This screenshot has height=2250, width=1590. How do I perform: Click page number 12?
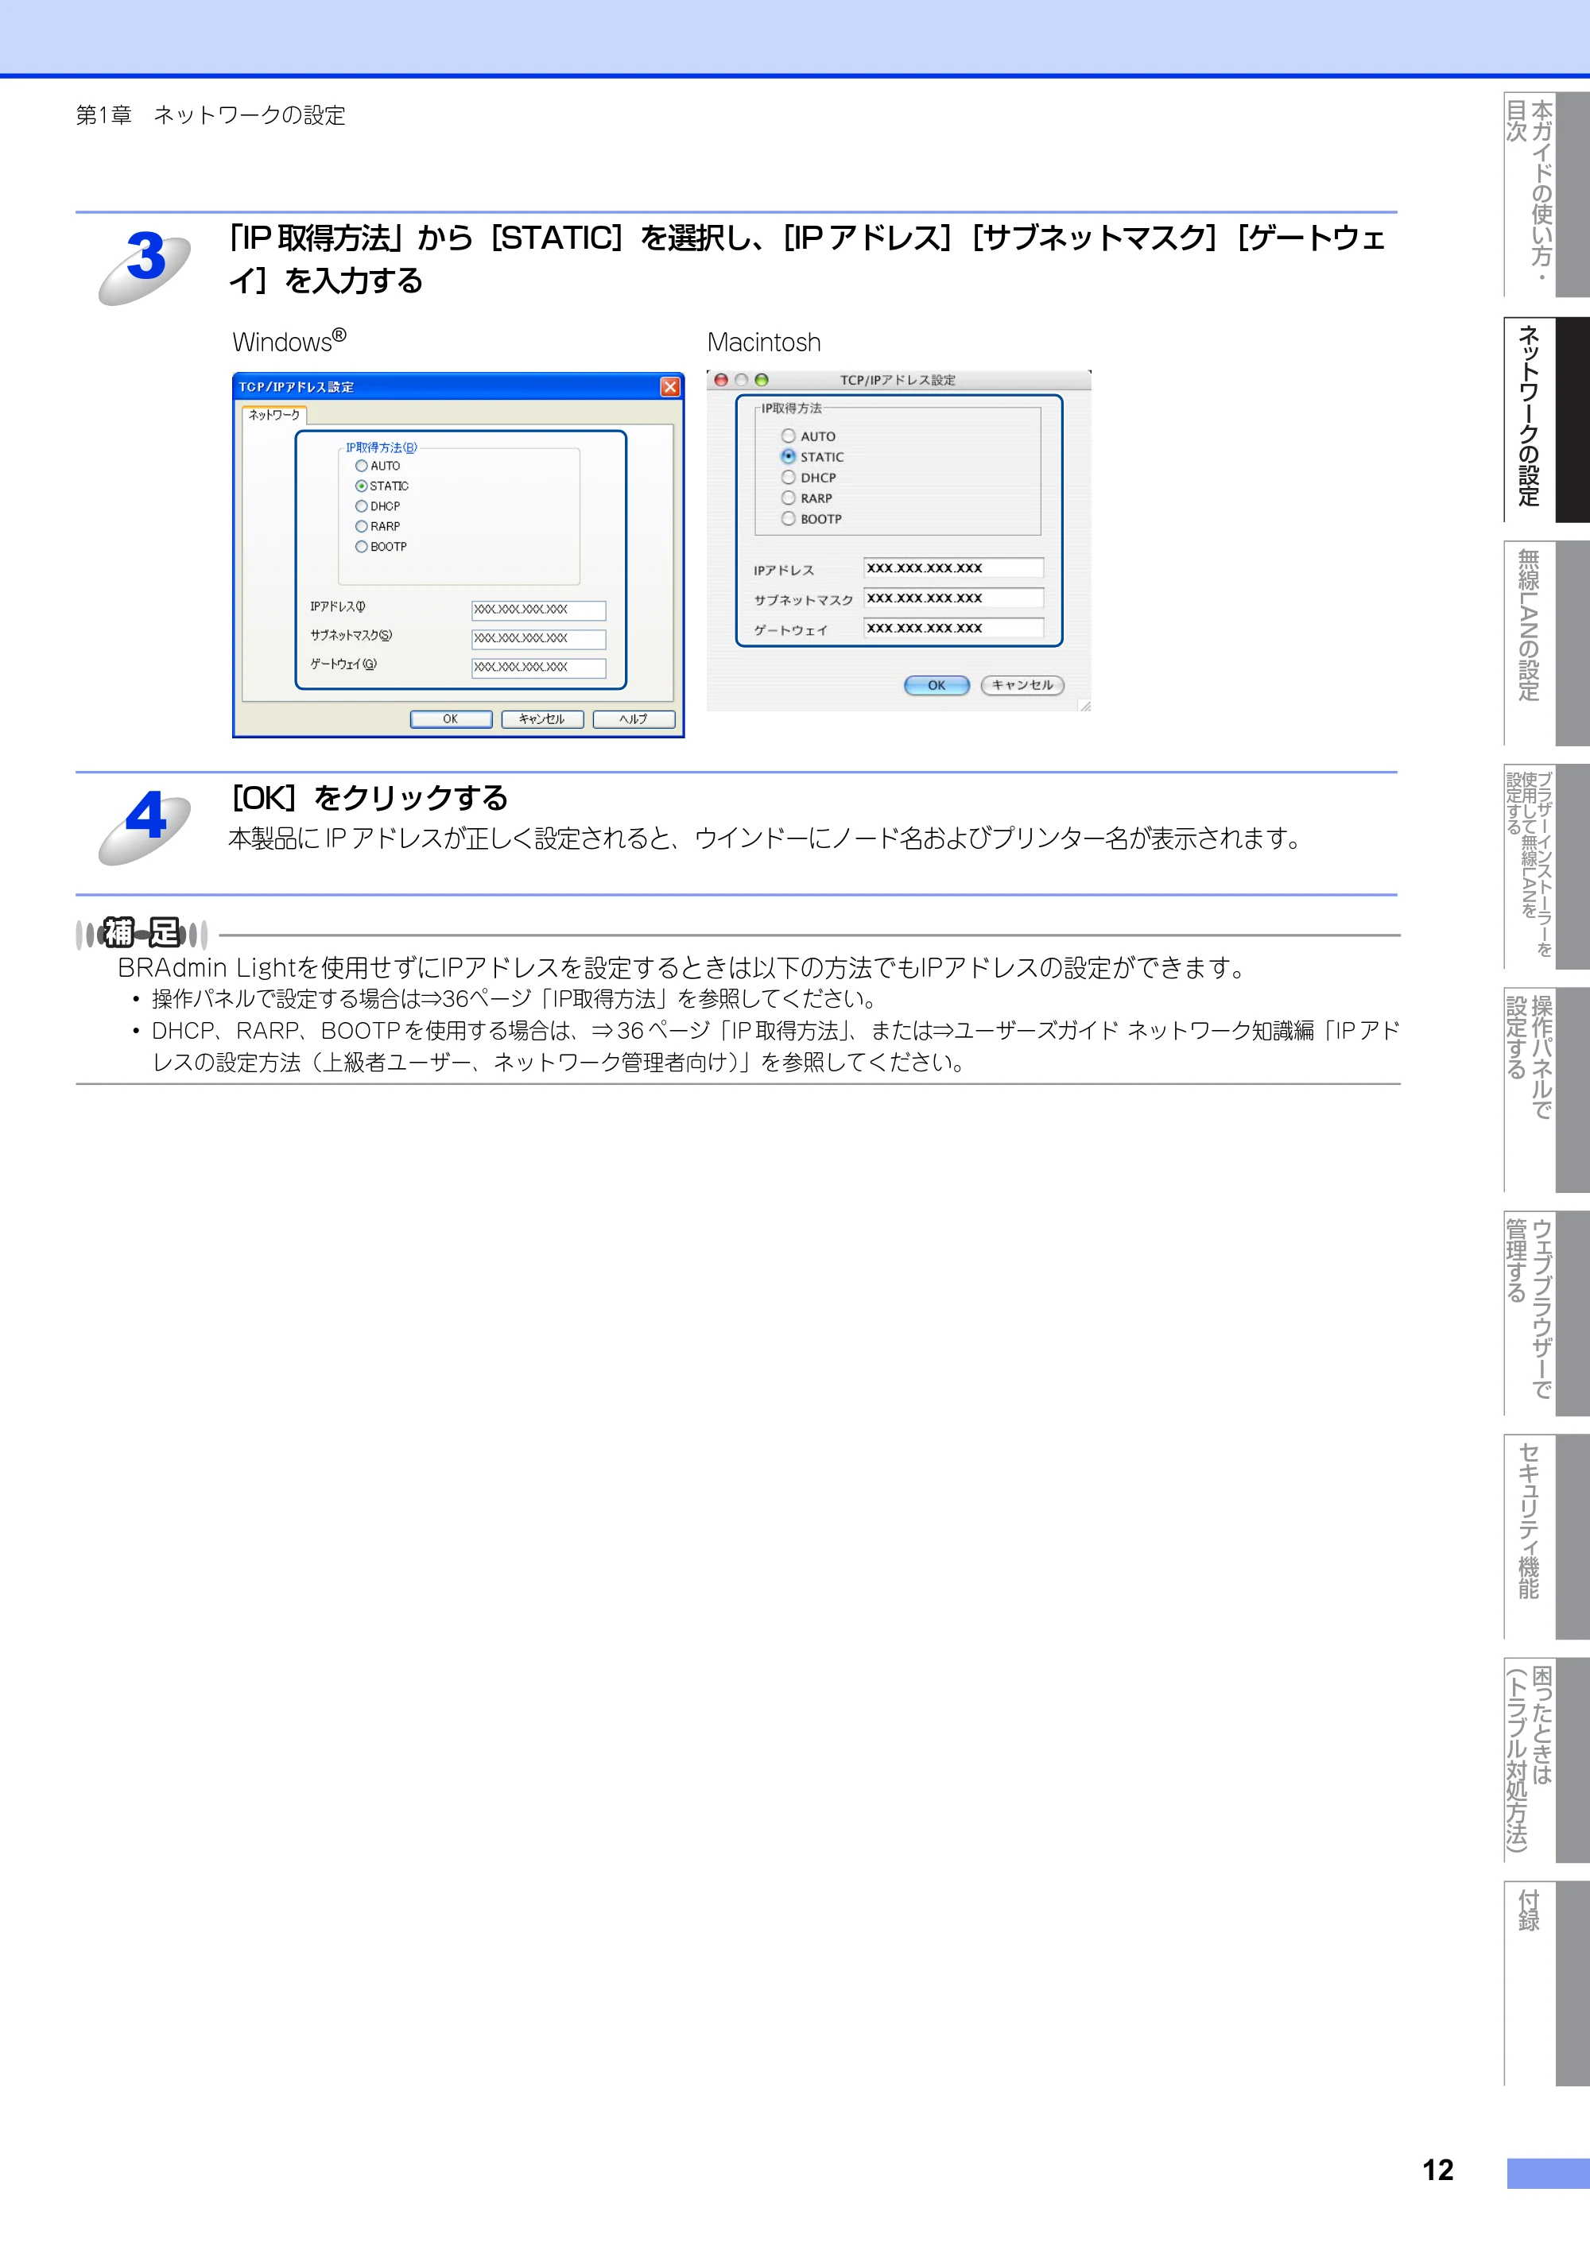tap(1438, 2170)
